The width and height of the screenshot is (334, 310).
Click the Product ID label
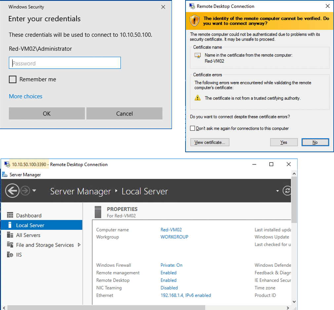[265, 295]
